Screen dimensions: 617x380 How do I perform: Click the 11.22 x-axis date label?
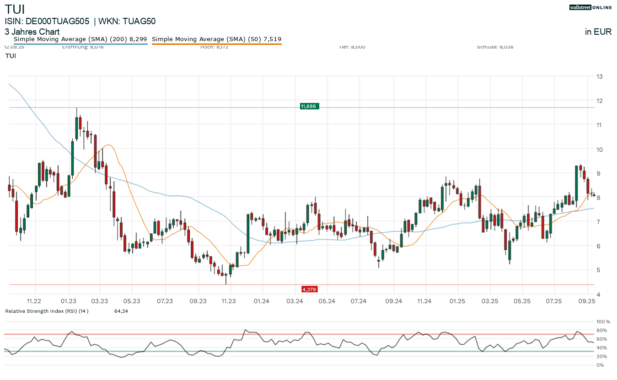[34, 301]
